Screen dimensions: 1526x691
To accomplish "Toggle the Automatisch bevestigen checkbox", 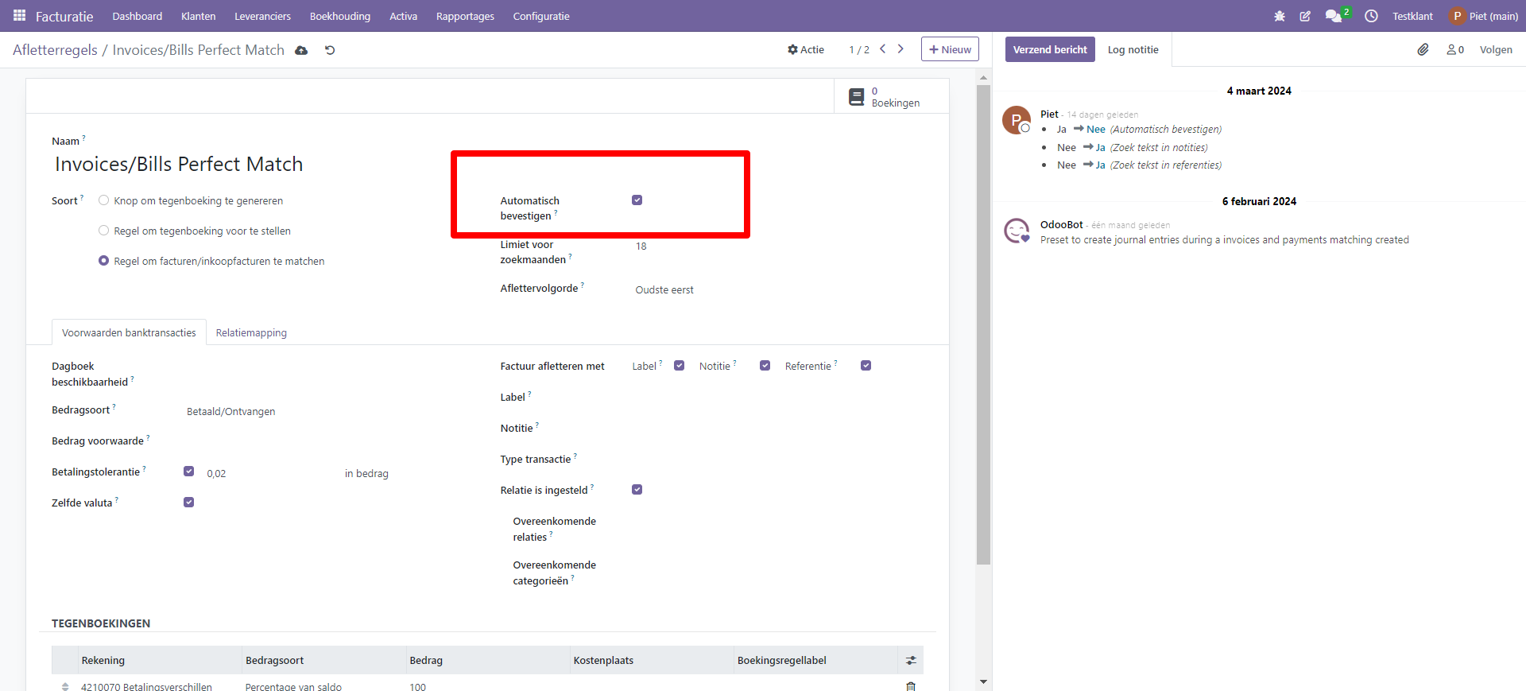I will [637, 200].
